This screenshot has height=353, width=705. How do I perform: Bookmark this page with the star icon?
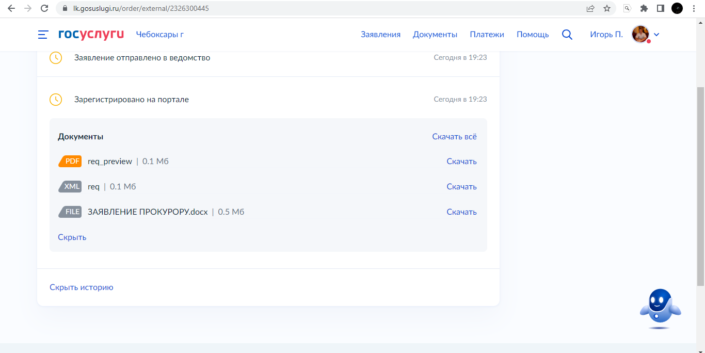tap(606, 8)
